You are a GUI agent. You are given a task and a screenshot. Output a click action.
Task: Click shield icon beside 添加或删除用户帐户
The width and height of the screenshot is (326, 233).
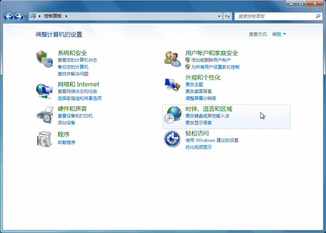click(x=188, y=60)
